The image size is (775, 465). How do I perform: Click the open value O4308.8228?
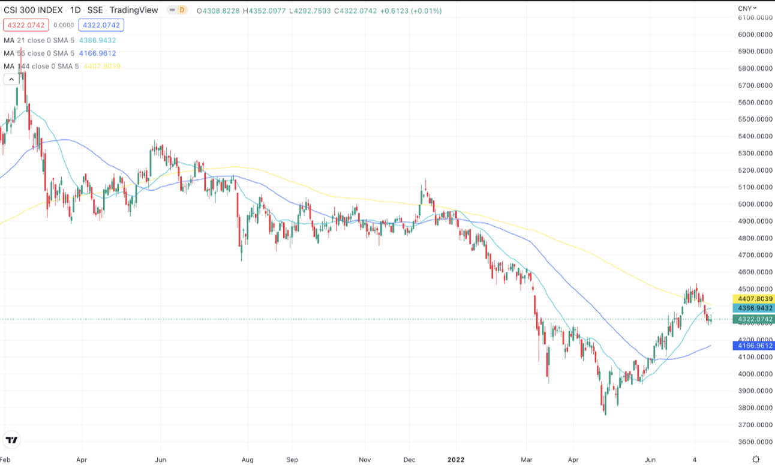[x=218, y=11]
